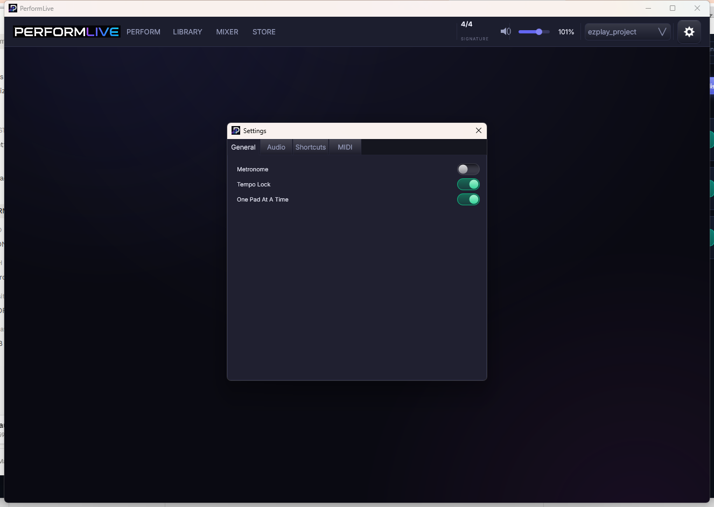714x507 pixels.
Task: Enable the Metronome toggle
Action: click(x=468, y=169)
